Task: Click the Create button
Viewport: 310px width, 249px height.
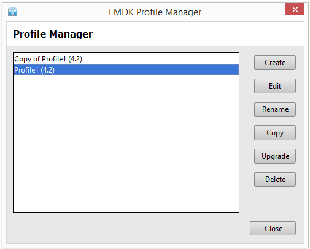Action: [x=275, y=63]
